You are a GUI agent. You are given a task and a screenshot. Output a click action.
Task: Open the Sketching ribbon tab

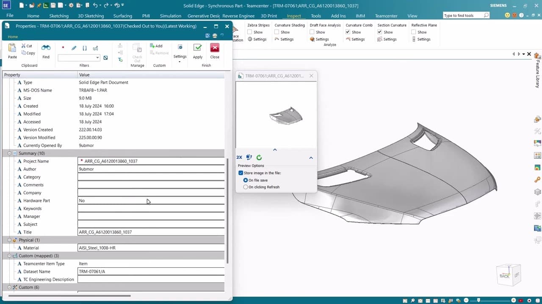click(59, 16)
